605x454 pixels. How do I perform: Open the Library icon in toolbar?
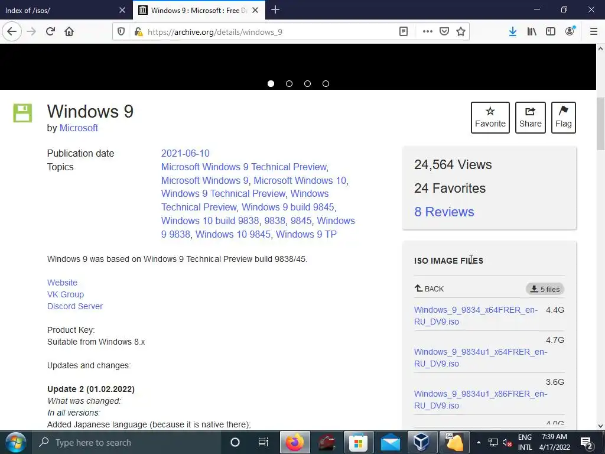[x=532, y=32]
